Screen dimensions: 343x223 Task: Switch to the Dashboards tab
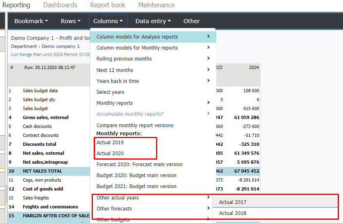[60, 5]
